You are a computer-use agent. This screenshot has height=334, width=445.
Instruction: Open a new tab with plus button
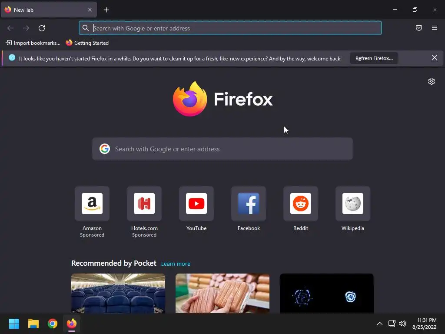pyautogui.click(x=106, y=10)
